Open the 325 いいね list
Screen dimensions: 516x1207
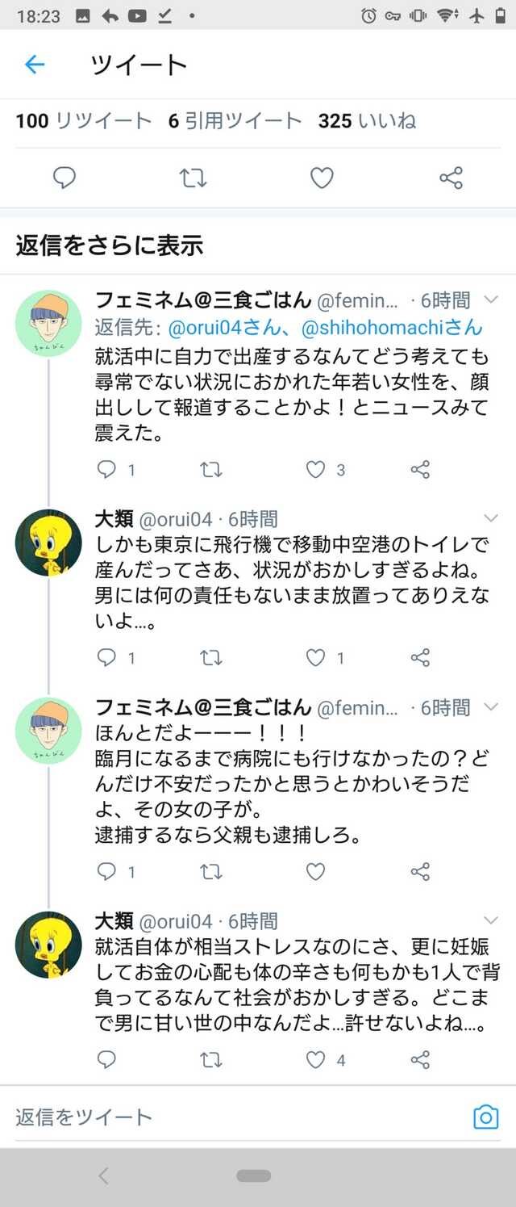point(367,121)
